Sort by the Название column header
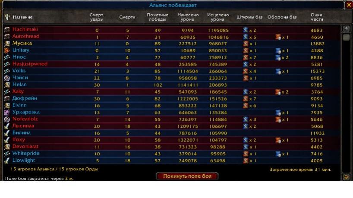Image resolution: width=353 pixels, height=198 pixels. [23, 17]
